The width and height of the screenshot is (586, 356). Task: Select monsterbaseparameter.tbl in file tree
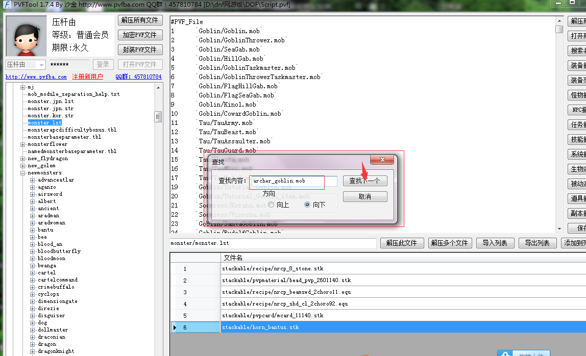(64, 137)
